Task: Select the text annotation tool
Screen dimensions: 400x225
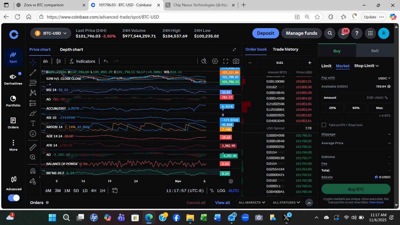Action: pyautogui.click(x=33, y=123)
